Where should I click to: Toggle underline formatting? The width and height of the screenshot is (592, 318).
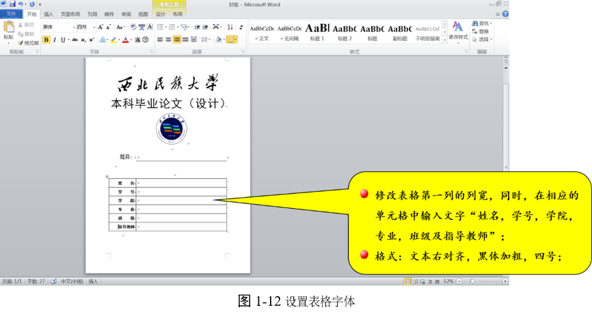pos(63,40)
